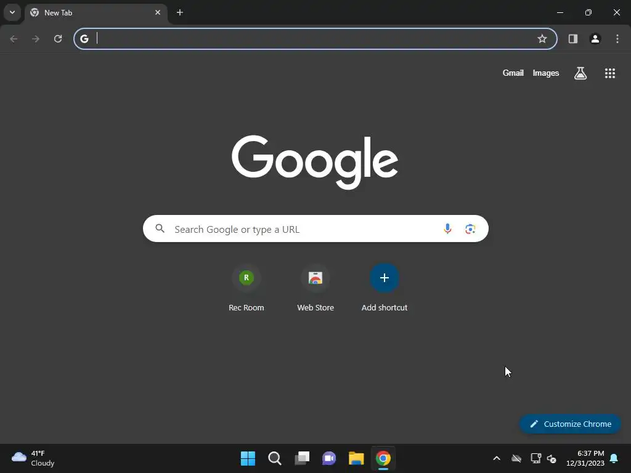Click the Customize Chrome button
This screenshot has height=473, width=631.
[x=570, y=424]
